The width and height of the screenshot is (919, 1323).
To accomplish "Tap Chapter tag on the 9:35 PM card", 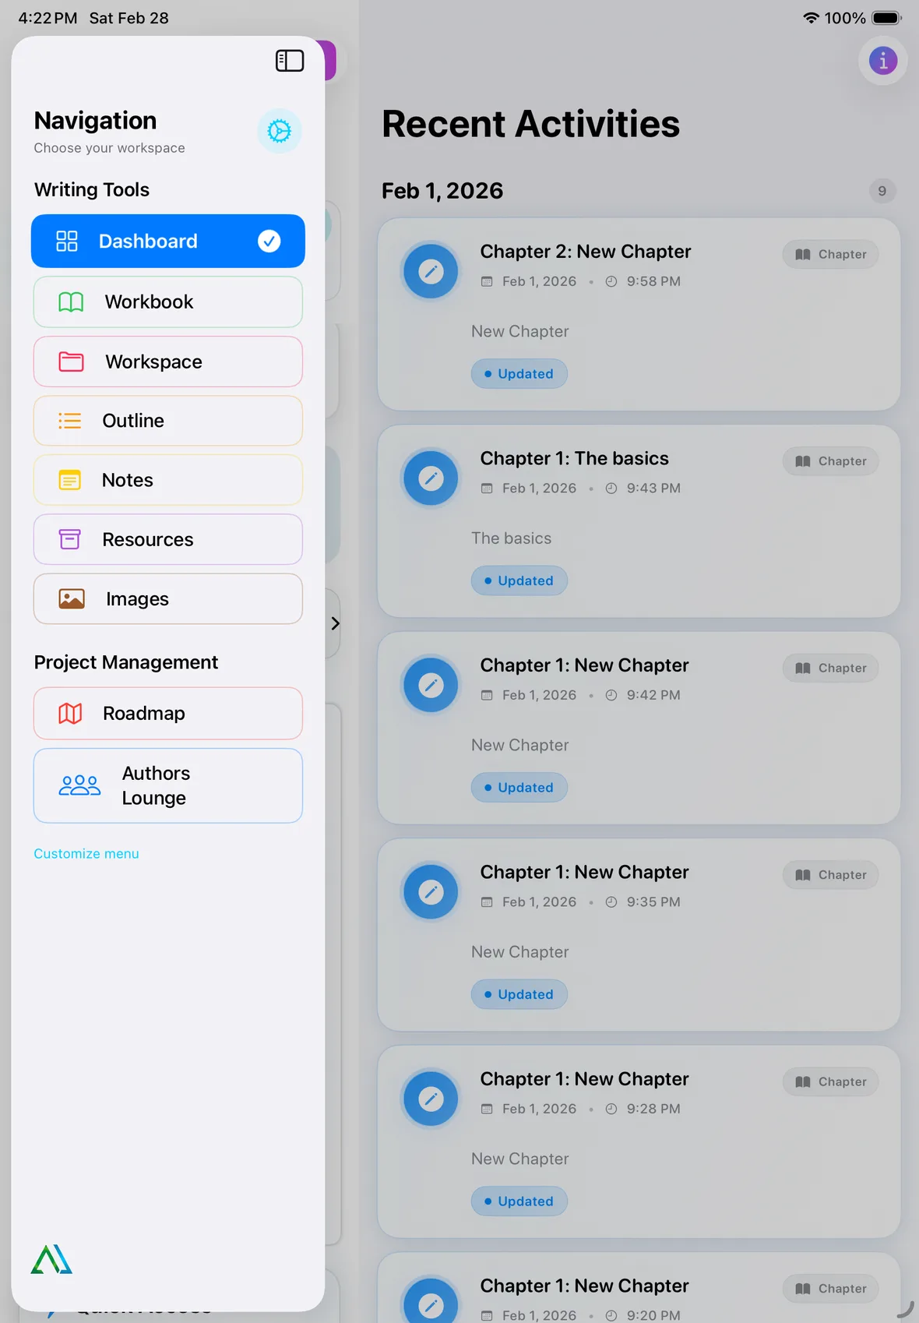I will point(830,875).
